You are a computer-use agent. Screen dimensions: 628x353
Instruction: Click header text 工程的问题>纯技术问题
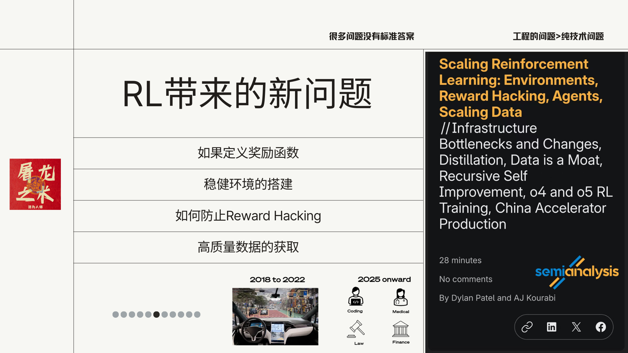558,36
